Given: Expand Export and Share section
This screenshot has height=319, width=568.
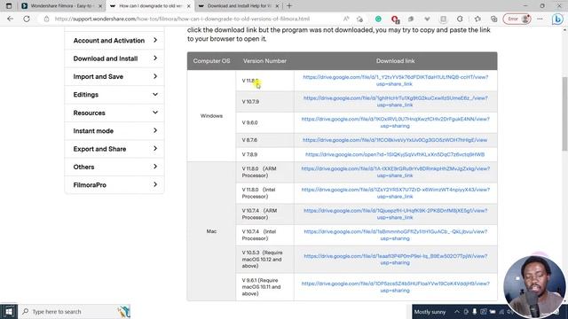Looking at the screenshot, I should tap(114, 149).
